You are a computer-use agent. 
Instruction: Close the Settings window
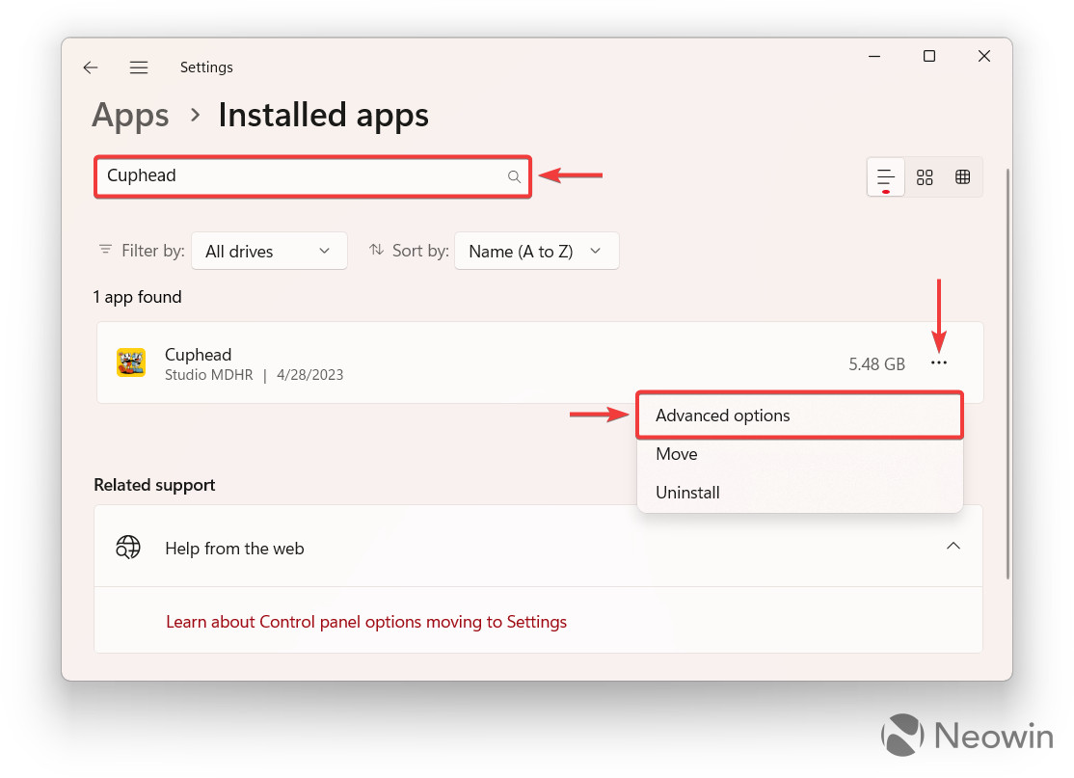pyautogui.click(x=983, y=56)
